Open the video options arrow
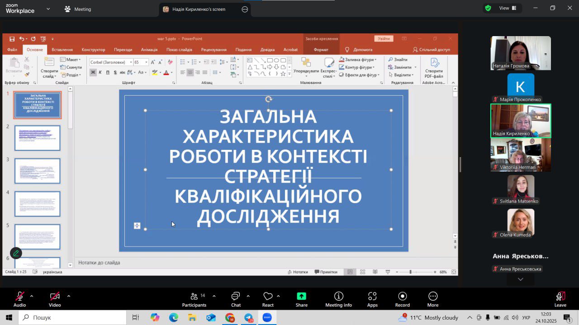The height and width of the screenshot is (325, 579). point(69,296)
